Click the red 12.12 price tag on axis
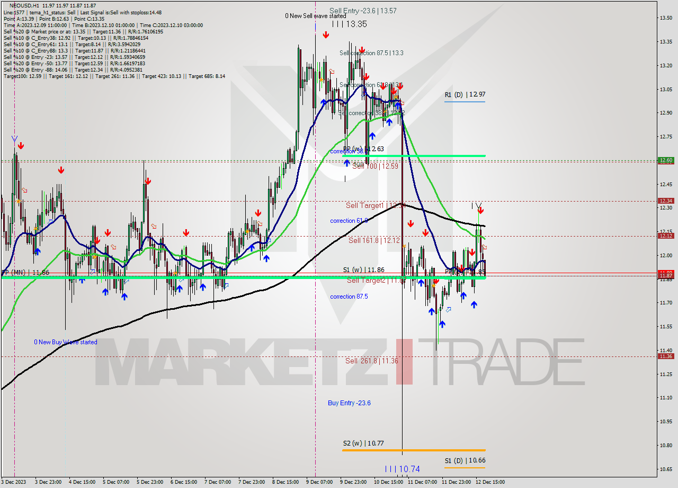 click(x=666, y=236)
